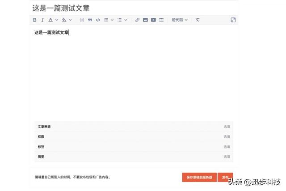Click the 选填 hint in 摘要 row
The image size is (286, 191).
coord(227,157)
